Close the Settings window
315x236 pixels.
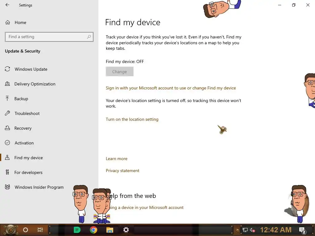308,5
